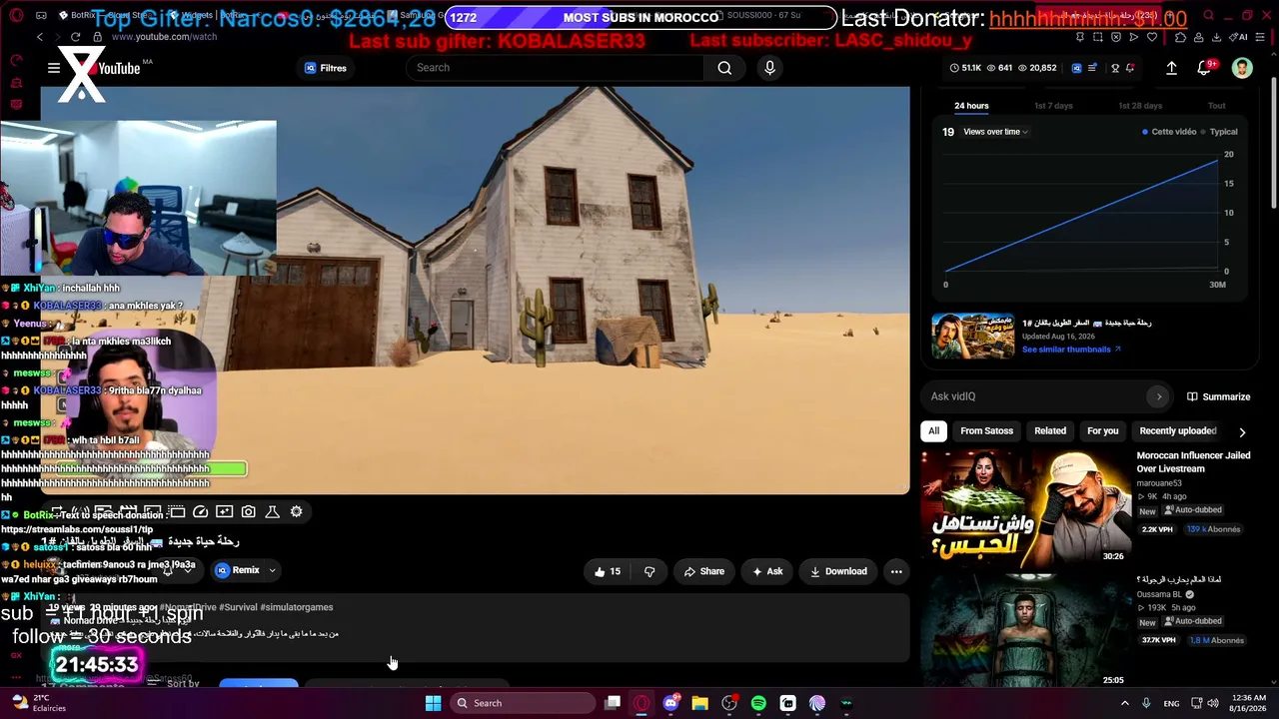This screenshot has height=719, width=1279.
Task: Toggle the Typical chart series
Action: pos(1219,132)
